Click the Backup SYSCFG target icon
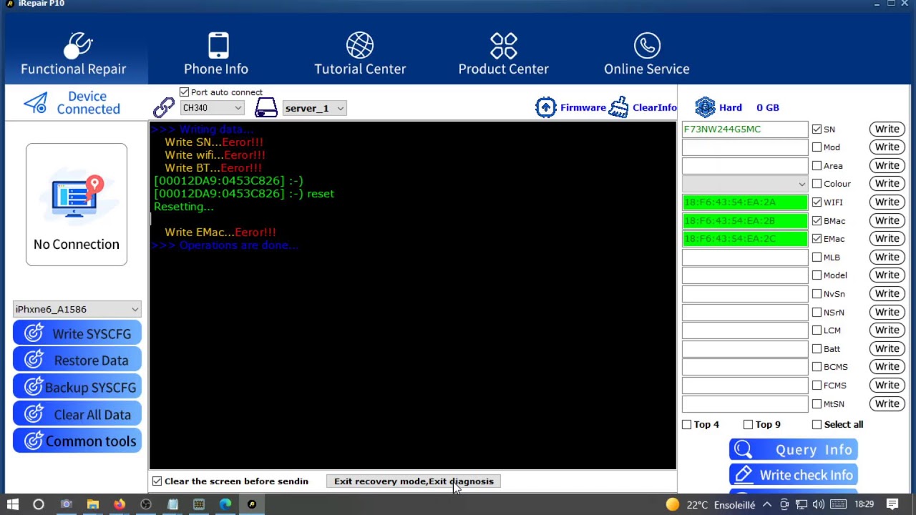Screen dimensions: 916x515 [x=34, y=387]
